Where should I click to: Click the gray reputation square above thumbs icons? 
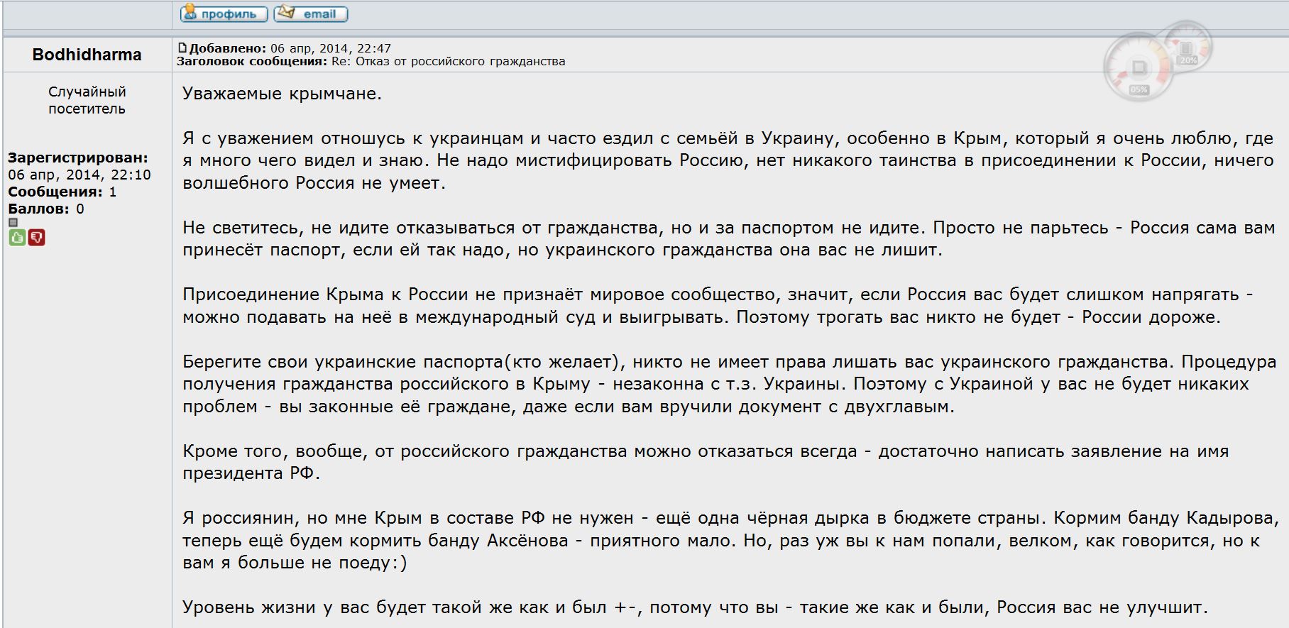(x=13, y=223)
